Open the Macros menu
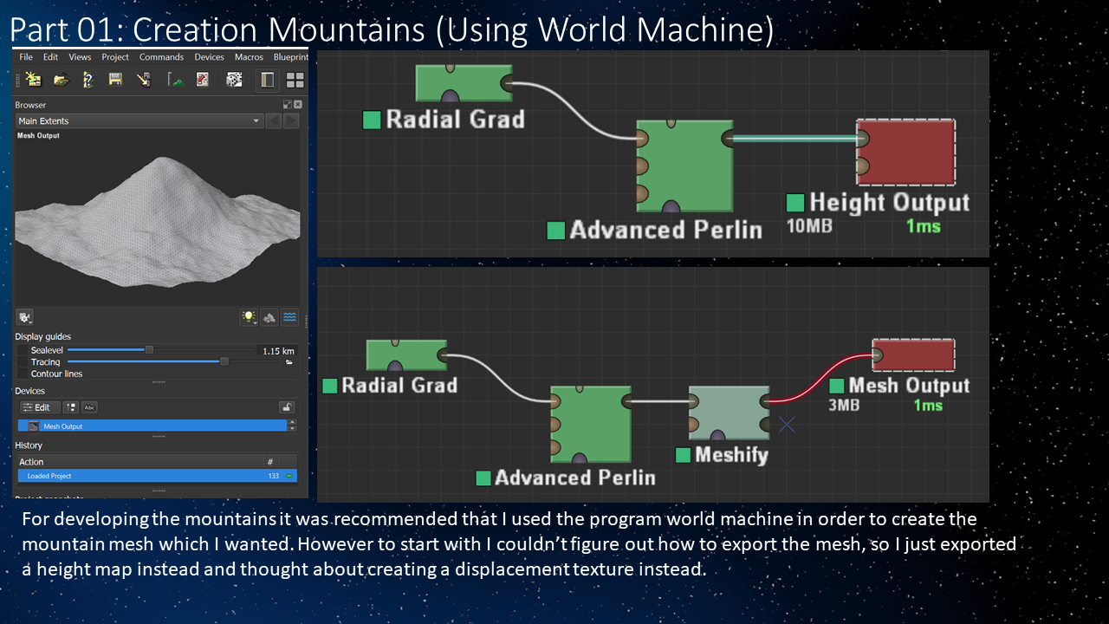The height and width of the screenshot is (624, 1109). point(249,57)
